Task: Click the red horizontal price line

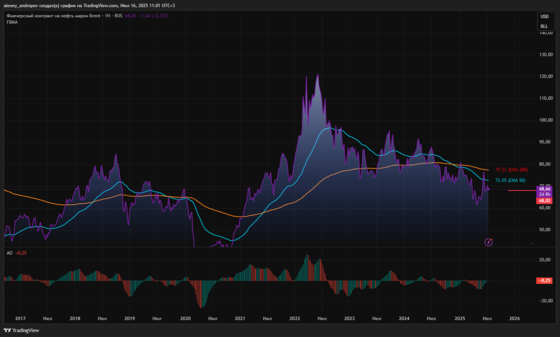Action: pyautogui.click(x=521, y=191)
